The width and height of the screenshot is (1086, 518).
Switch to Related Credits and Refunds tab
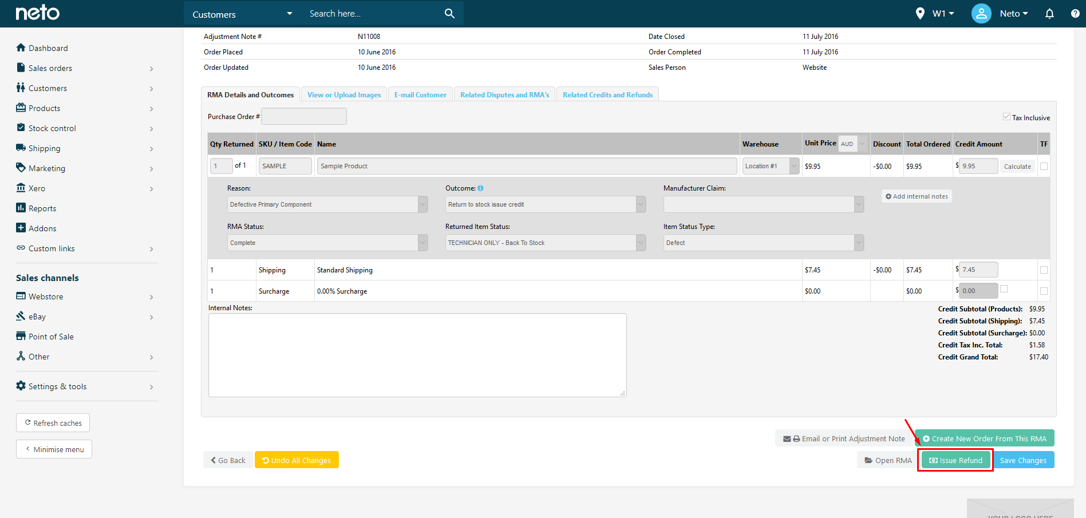pyautogui.click(x=607, y=94)
